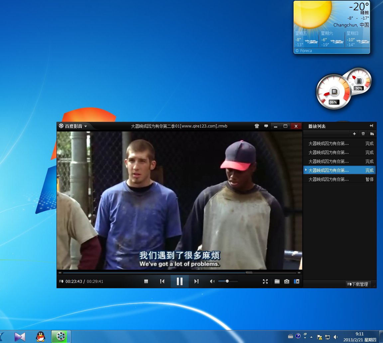Select the fullscreen icon in playback bar
The image size is (383, 343).
pos(265,281)
